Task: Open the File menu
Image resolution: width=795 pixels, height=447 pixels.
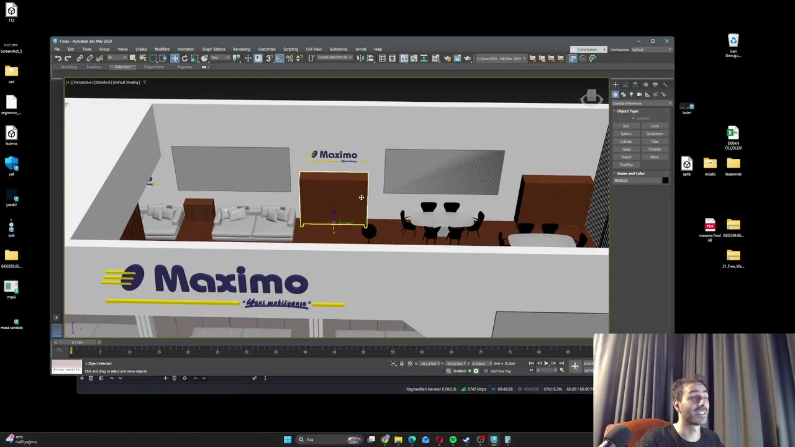Action: (x=57, y=49)
